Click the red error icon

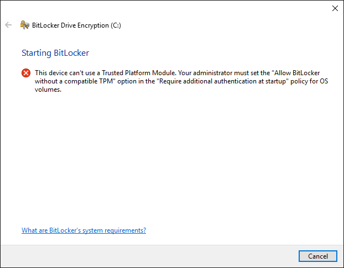[x=26, y=73]
